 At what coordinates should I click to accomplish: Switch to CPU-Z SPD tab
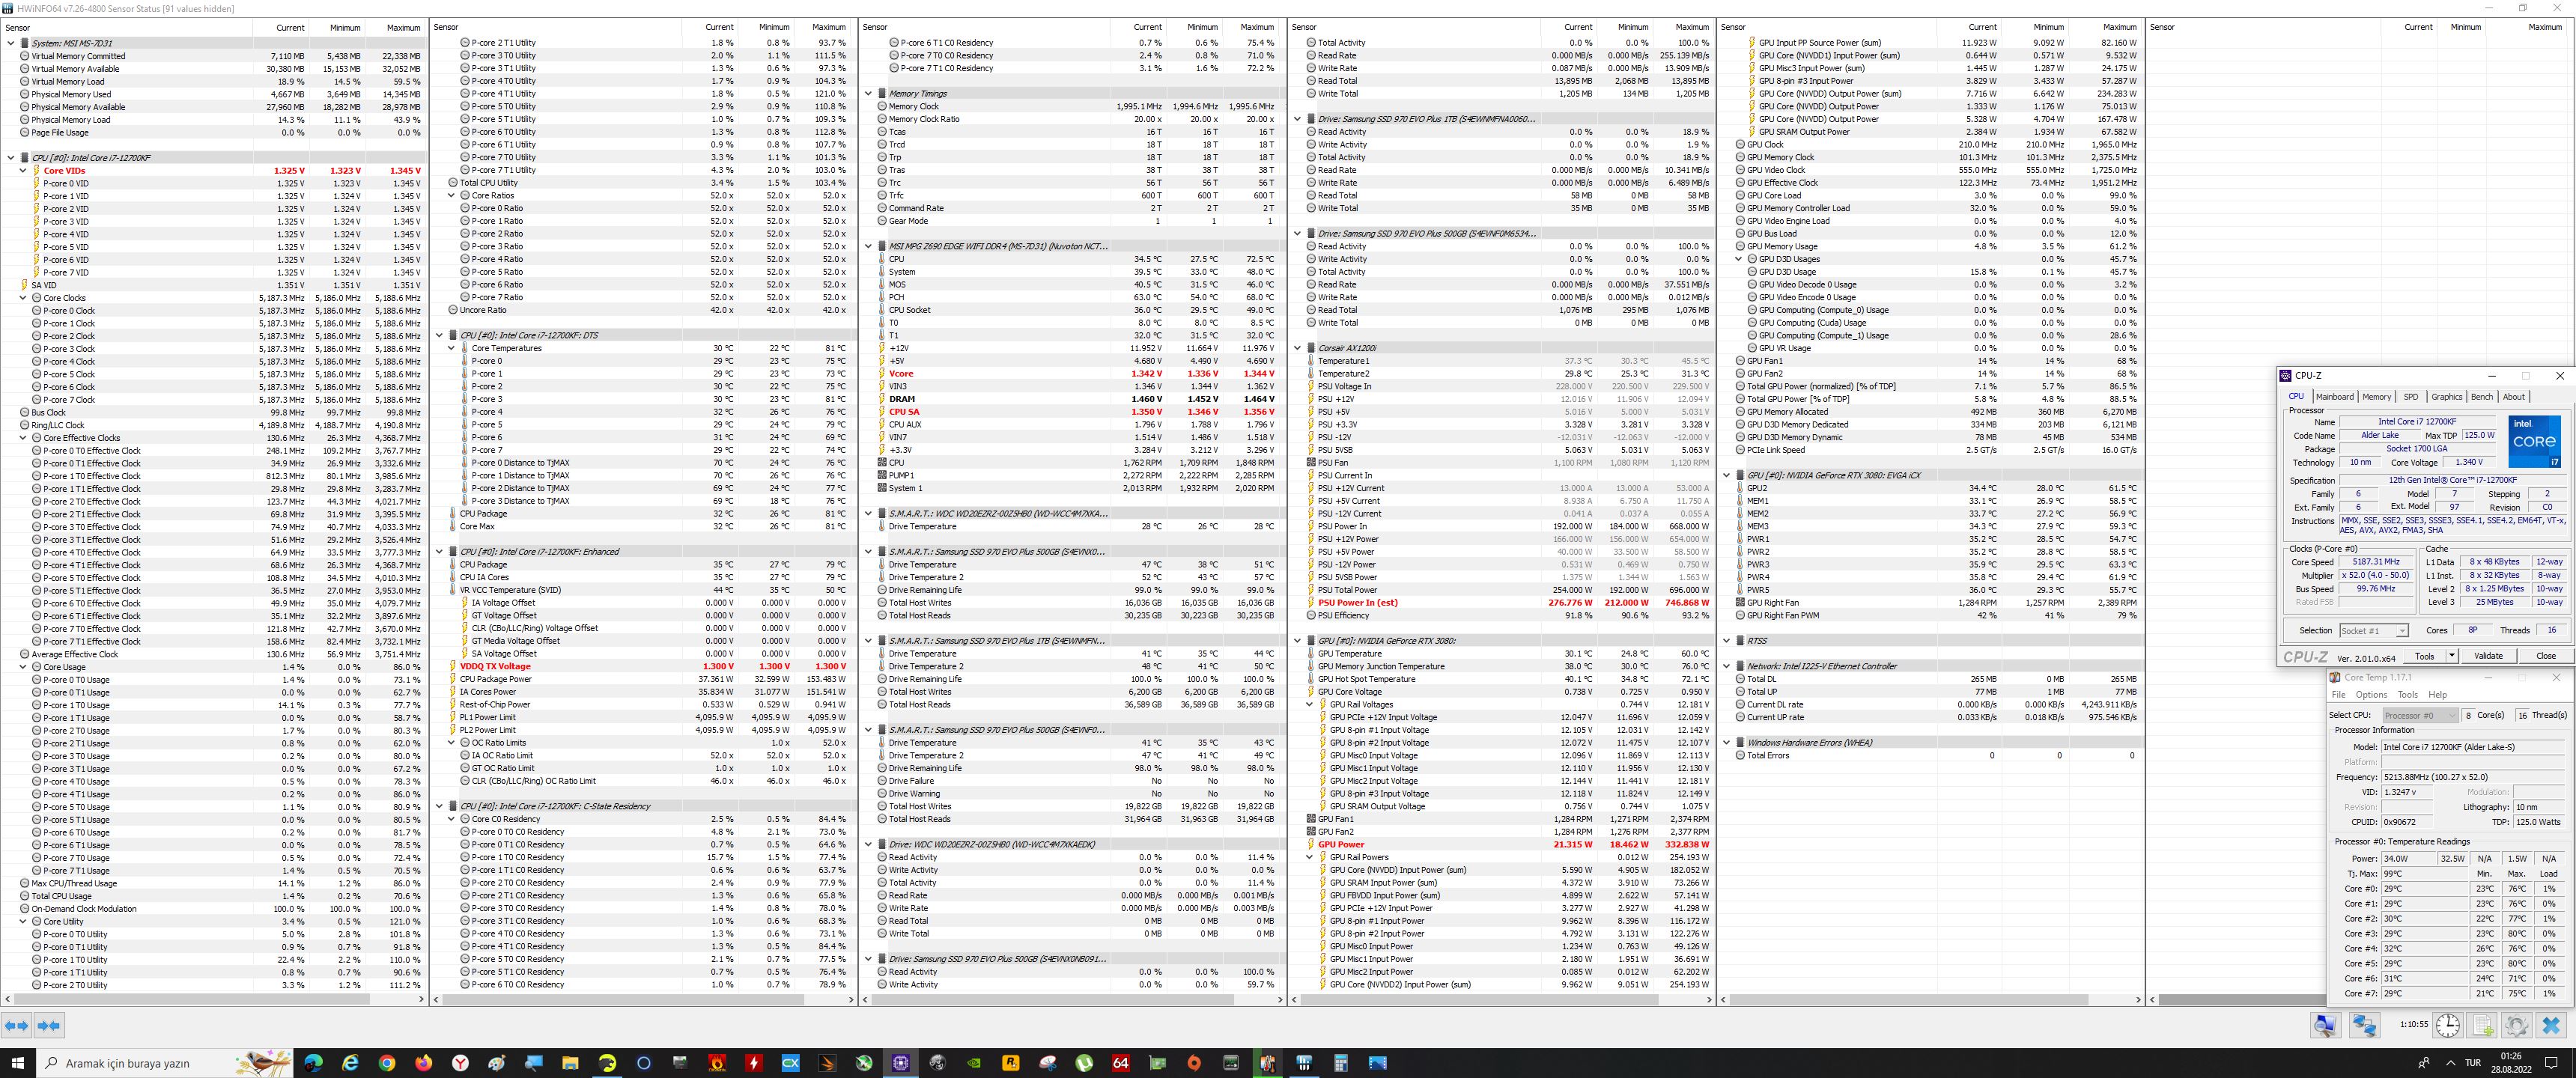tap(2410, 397)
